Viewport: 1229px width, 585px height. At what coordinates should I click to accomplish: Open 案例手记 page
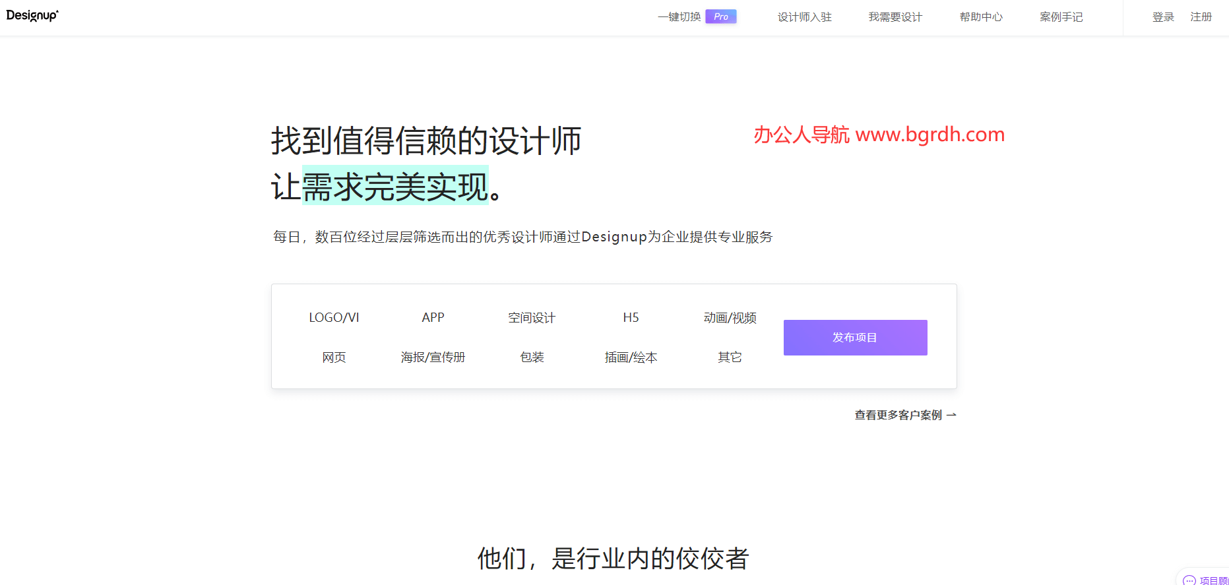(x=1061, y=17)
